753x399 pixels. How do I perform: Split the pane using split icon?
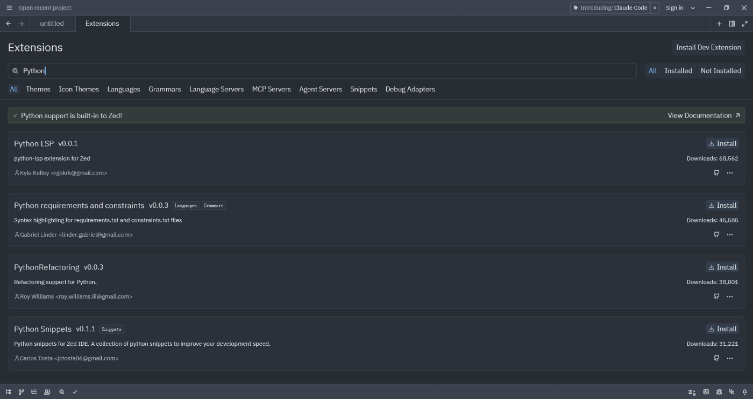732,24
